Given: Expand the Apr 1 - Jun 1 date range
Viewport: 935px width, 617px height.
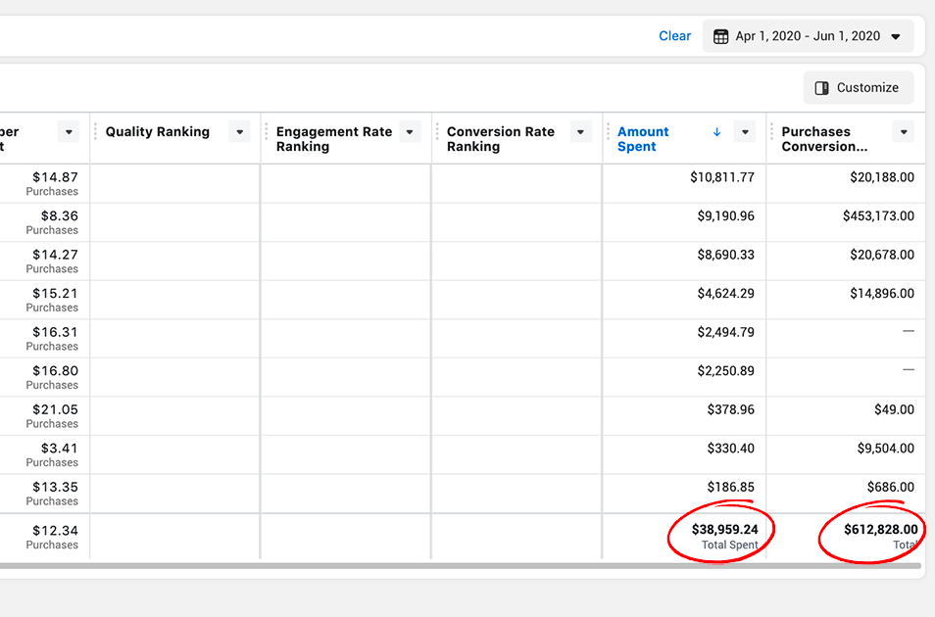Looking at the screenshot, I should tap(895, 36).
